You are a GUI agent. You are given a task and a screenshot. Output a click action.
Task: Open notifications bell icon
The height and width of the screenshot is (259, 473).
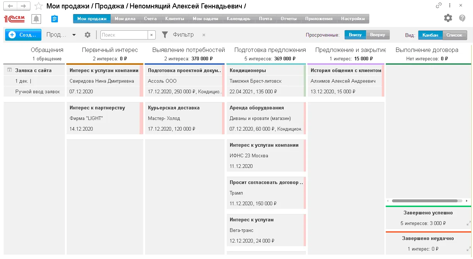tap(36, 19)
